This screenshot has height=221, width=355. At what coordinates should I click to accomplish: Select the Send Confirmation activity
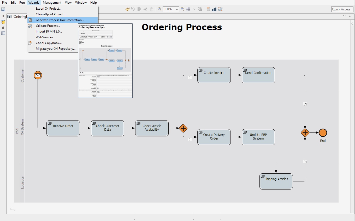pyautogui.click(x=258, y=75)
